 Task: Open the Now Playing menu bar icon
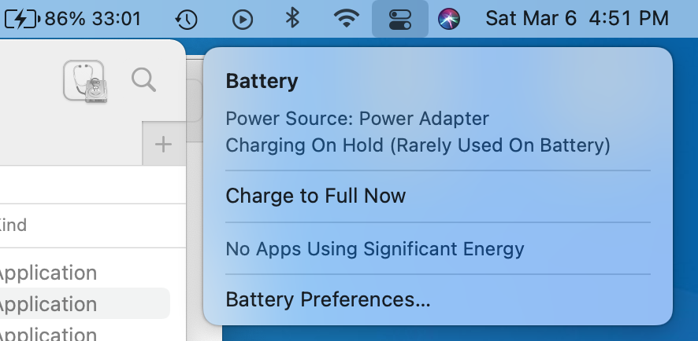243,20
